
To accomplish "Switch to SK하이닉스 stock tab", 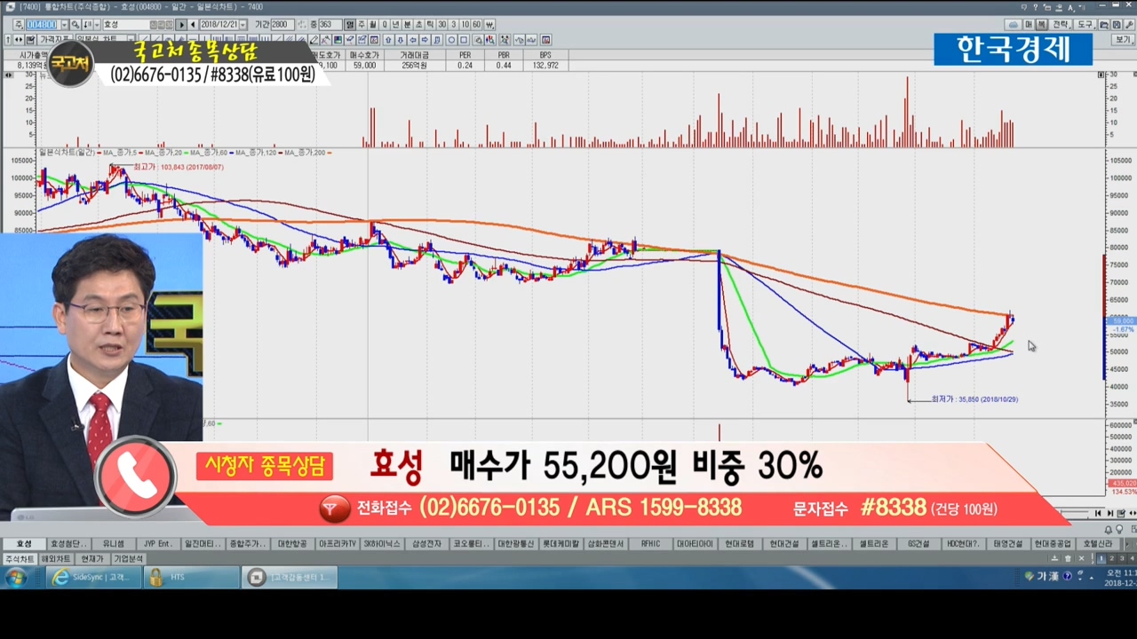I will tap(382, 543).
